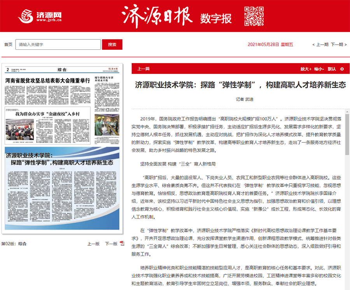
Task: Click the article scrollbar up arrow
Action: 347,111
